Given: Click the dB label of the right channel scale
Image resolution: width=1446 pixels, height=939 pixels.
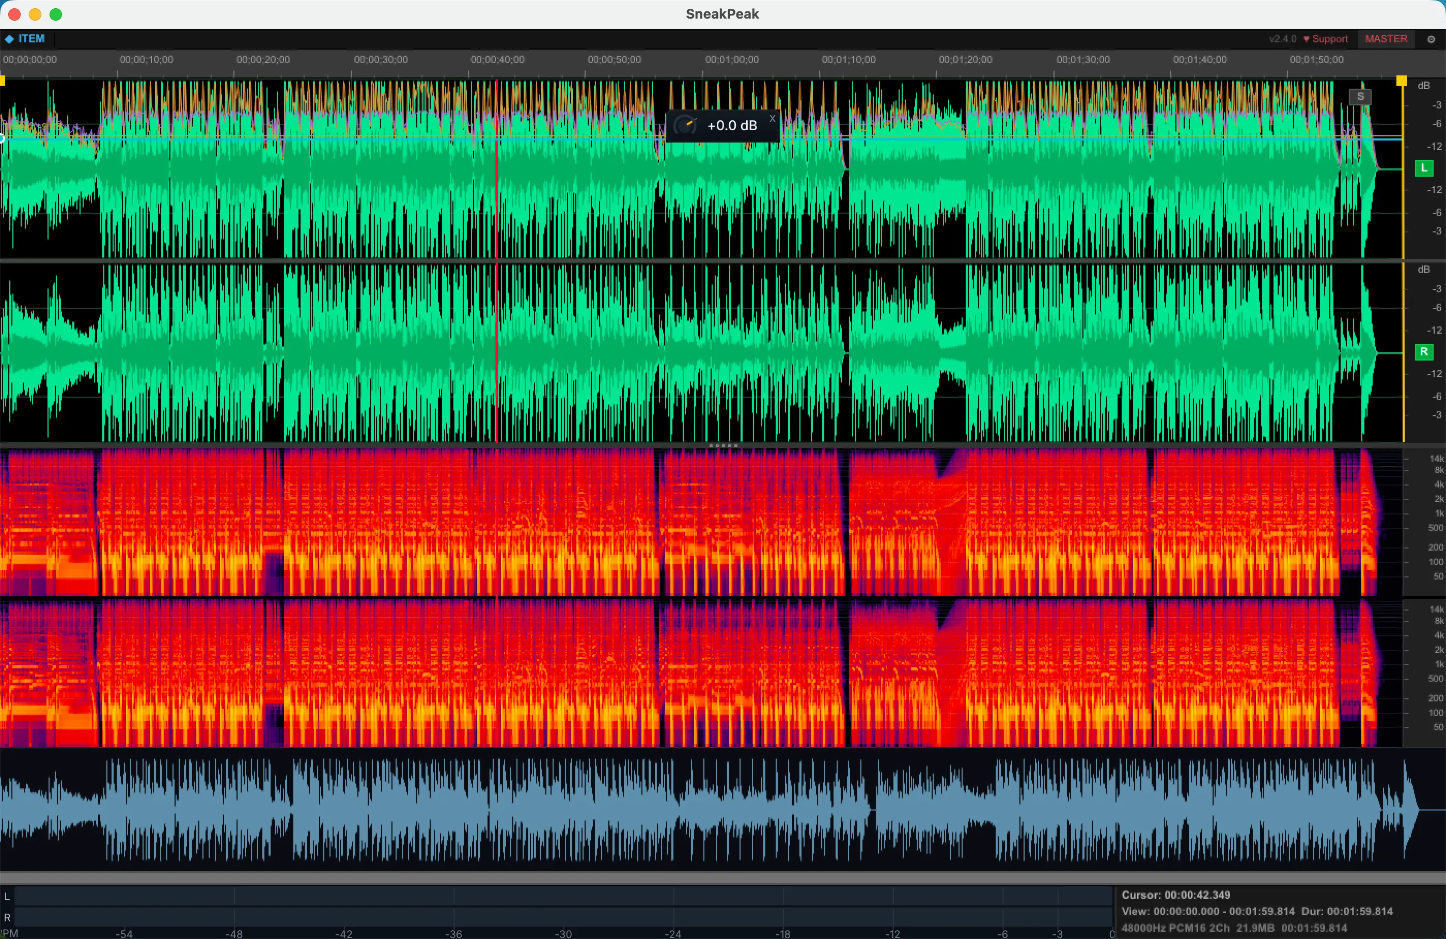Looking at the screenshot, I should 1423,269.
